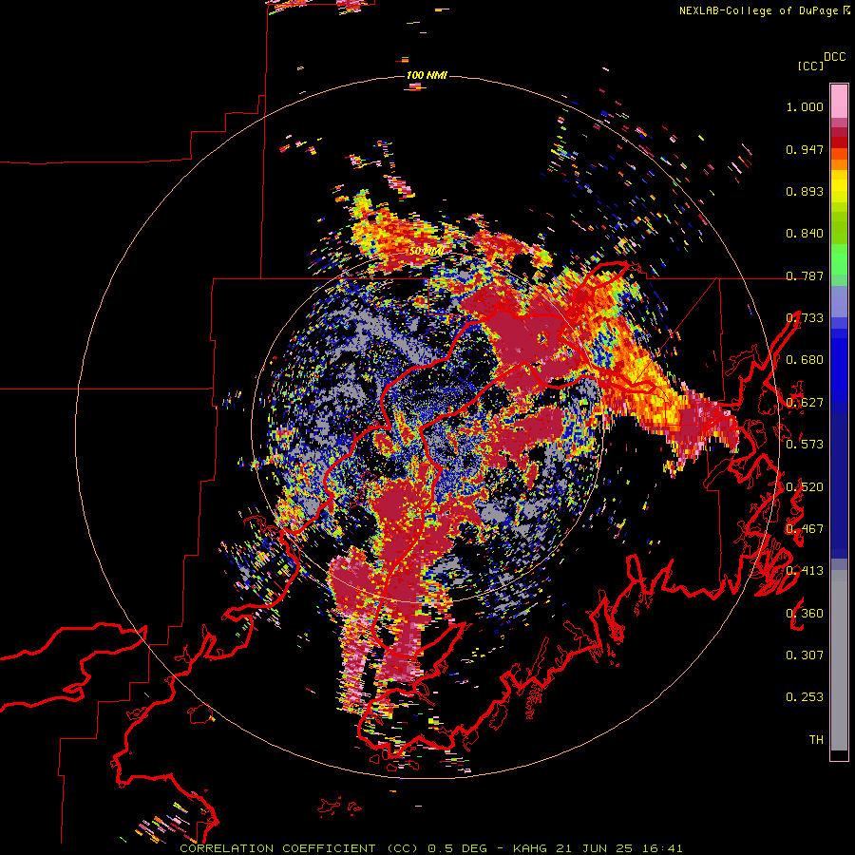Viewport: 855px width, 855px height.
Task: Click the KAHG 21 JUN 25 16:41 timestamp
Action: pos(598,848)
